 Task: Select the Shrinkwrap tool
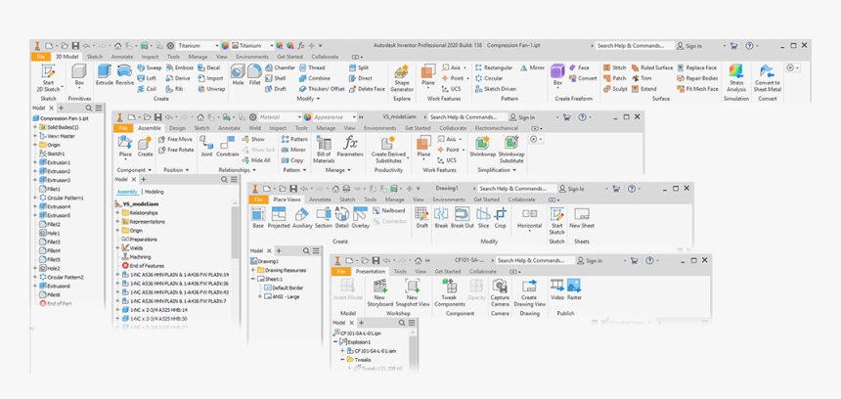483,147
